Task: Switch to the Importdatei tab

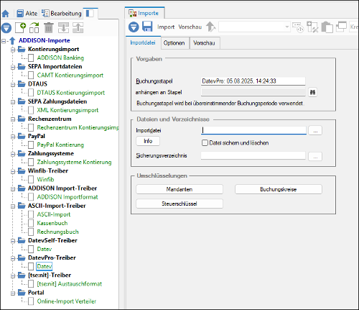Action: point(143,42)
